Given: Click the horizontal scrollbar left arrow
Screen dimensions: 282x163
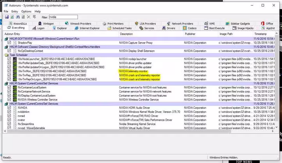Looking at the screenshot, I should pos(5,131).
